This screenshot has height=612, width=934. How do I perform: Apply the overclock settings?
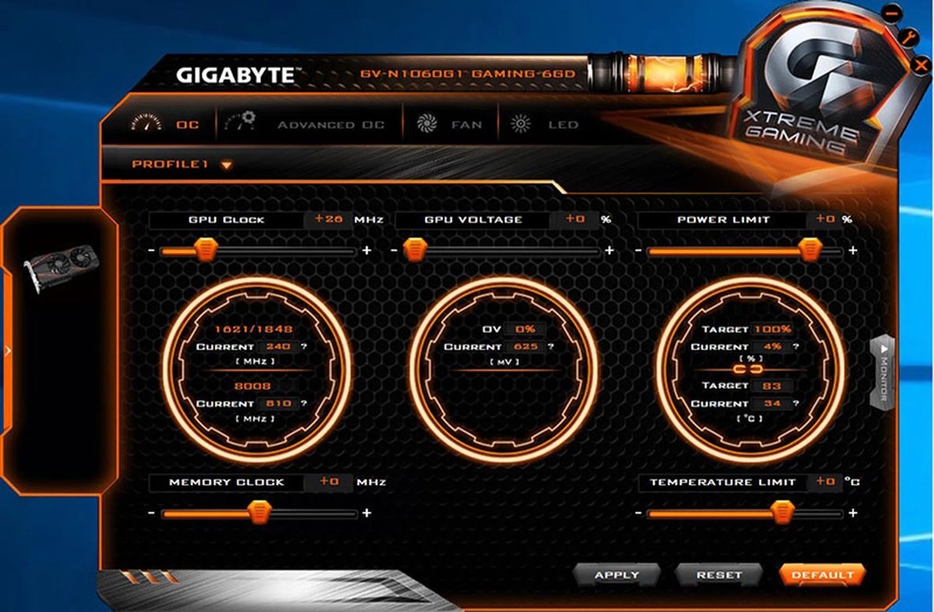[x=618, y=575]
